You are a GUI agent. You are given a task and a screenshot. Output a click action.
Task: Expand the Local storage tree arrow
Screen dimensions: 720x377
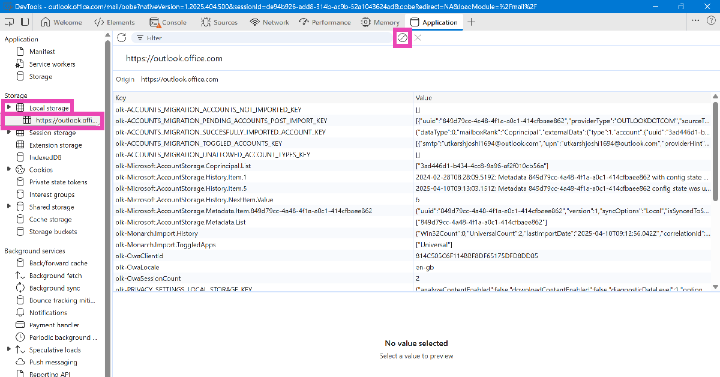click(9, 107)
